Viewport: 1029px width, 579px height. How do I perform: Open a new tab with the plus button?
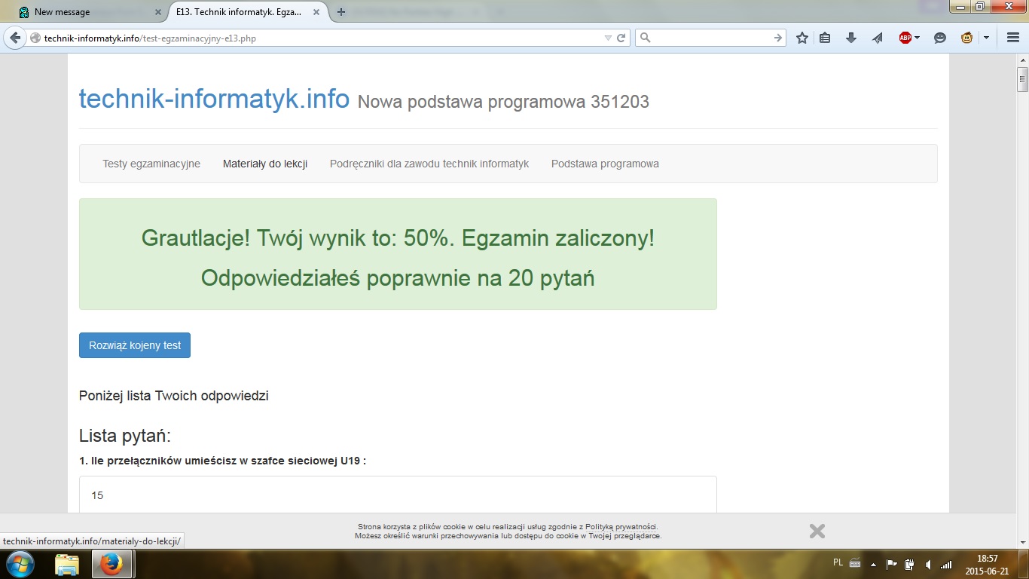341,12
